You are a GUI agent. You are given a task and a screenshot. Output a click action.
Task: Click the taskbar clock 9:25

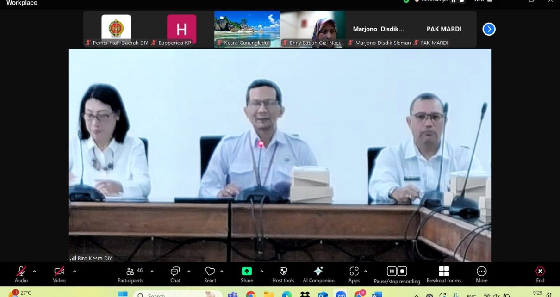[x=538, y=293]
